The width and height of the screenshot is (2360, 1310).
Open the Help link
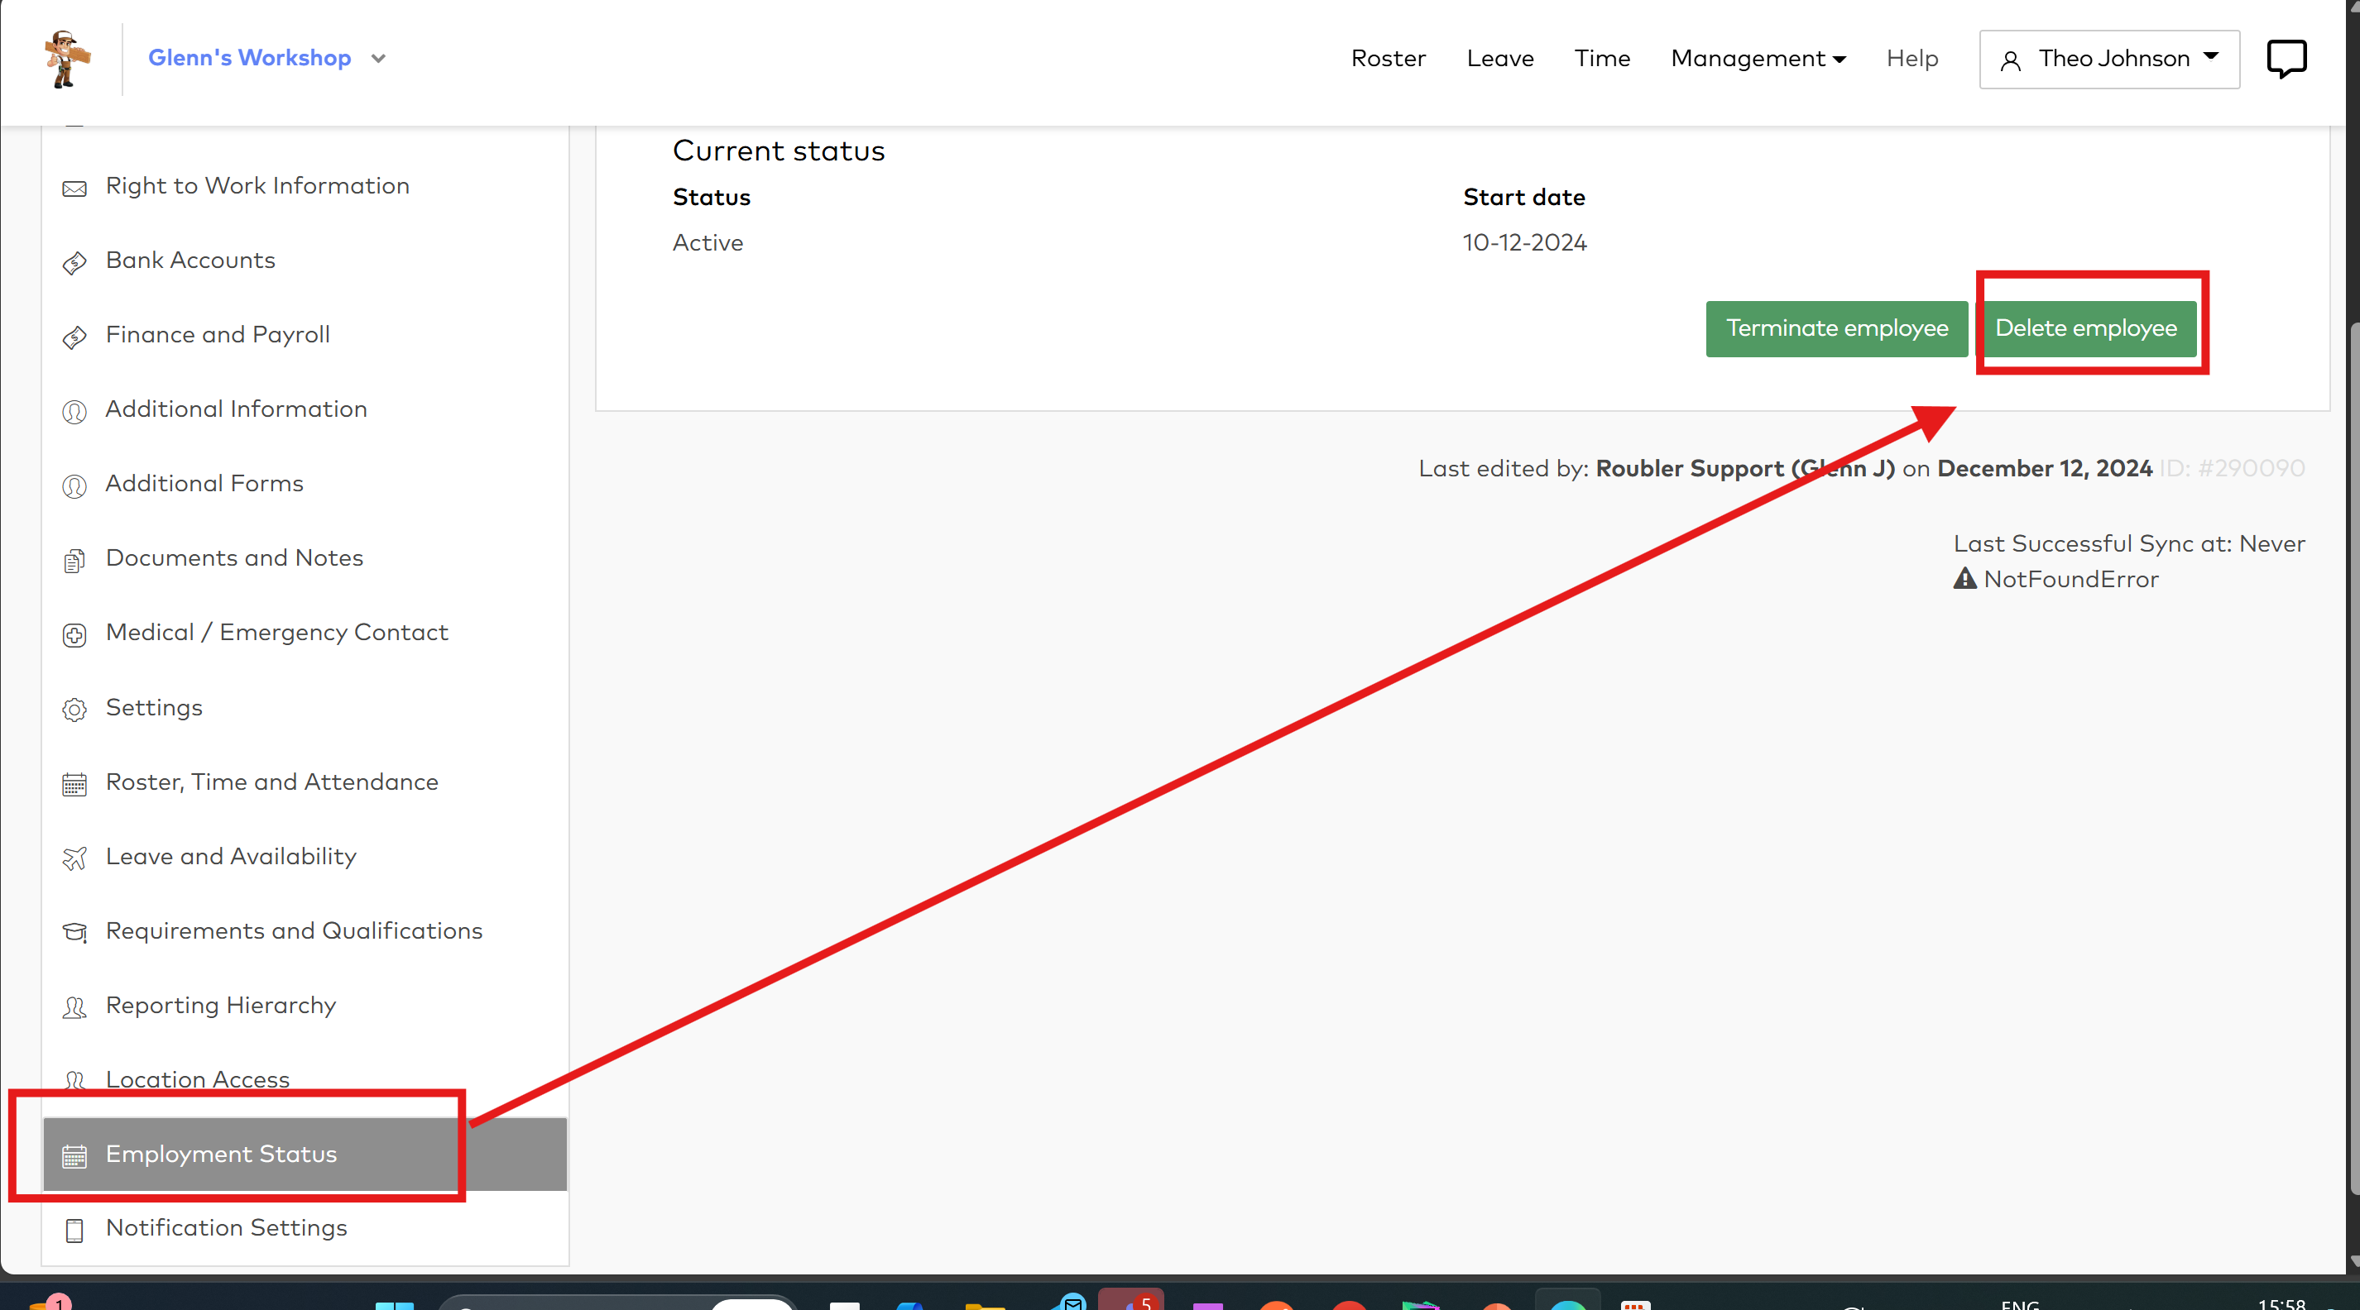coord(1912,59)
